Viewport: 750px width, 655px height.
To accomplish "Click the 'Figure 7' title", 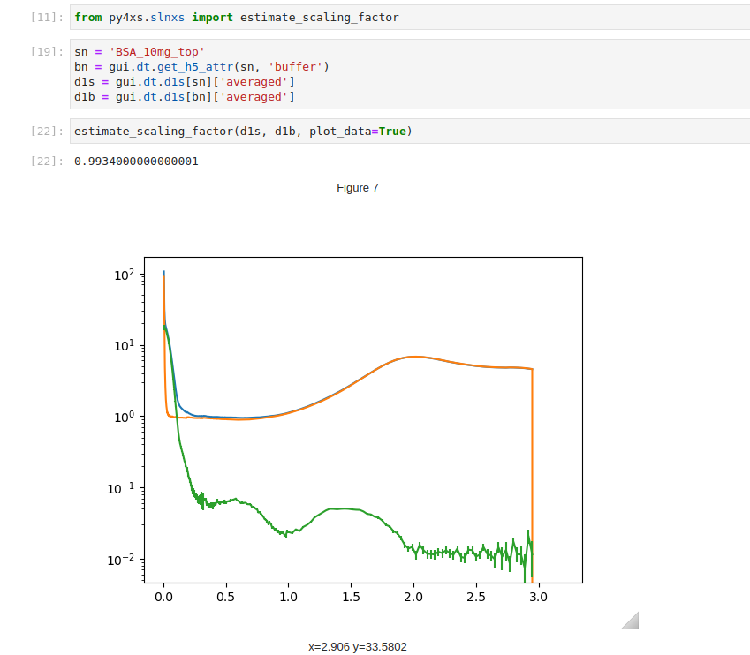I will pyautogui.click(x=357, y=188).
